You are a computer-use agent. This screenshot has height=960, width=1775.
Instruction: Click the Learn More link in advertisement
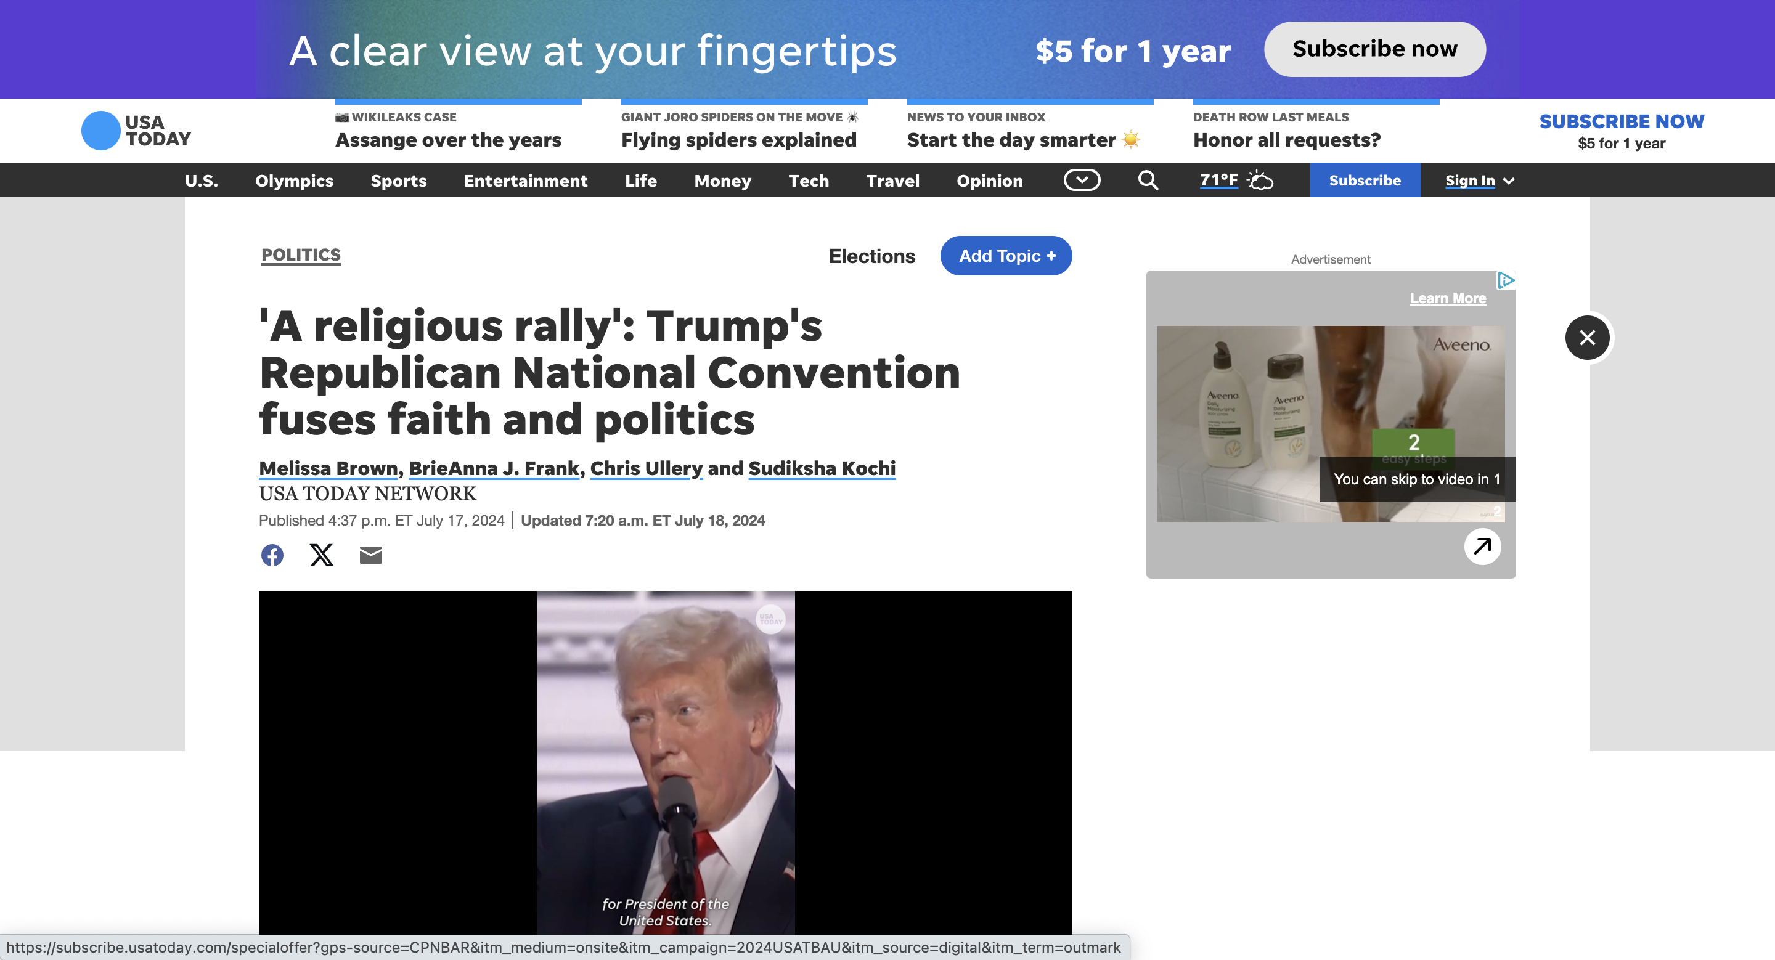(1448, 297)
